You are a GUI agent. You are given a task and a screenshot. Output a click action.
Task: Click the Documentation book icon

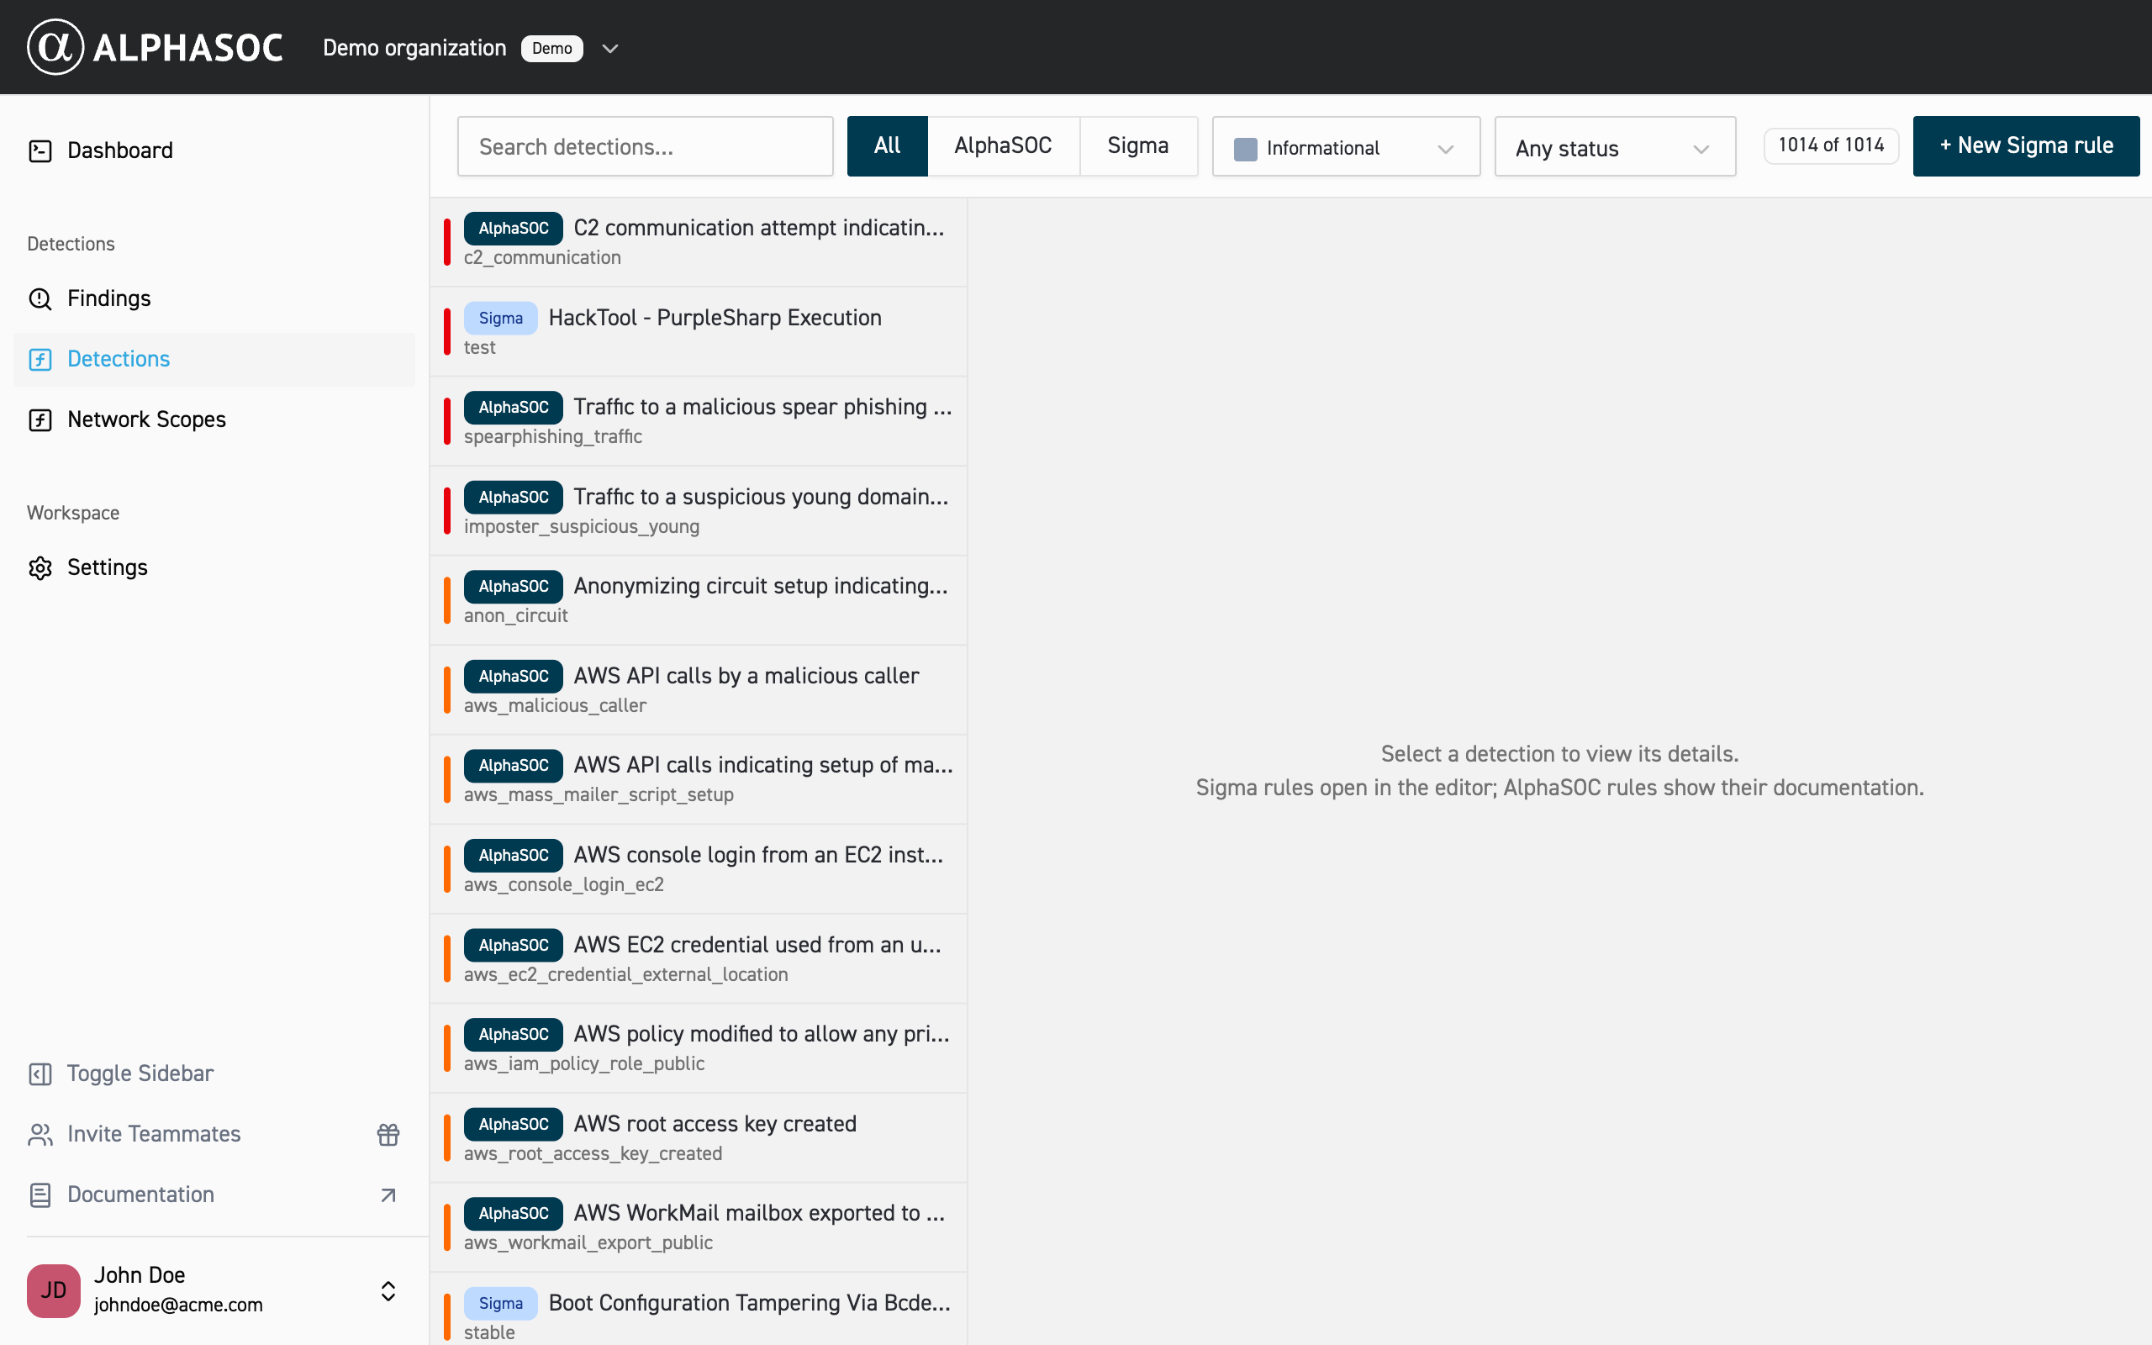[x=40, y=1195]
